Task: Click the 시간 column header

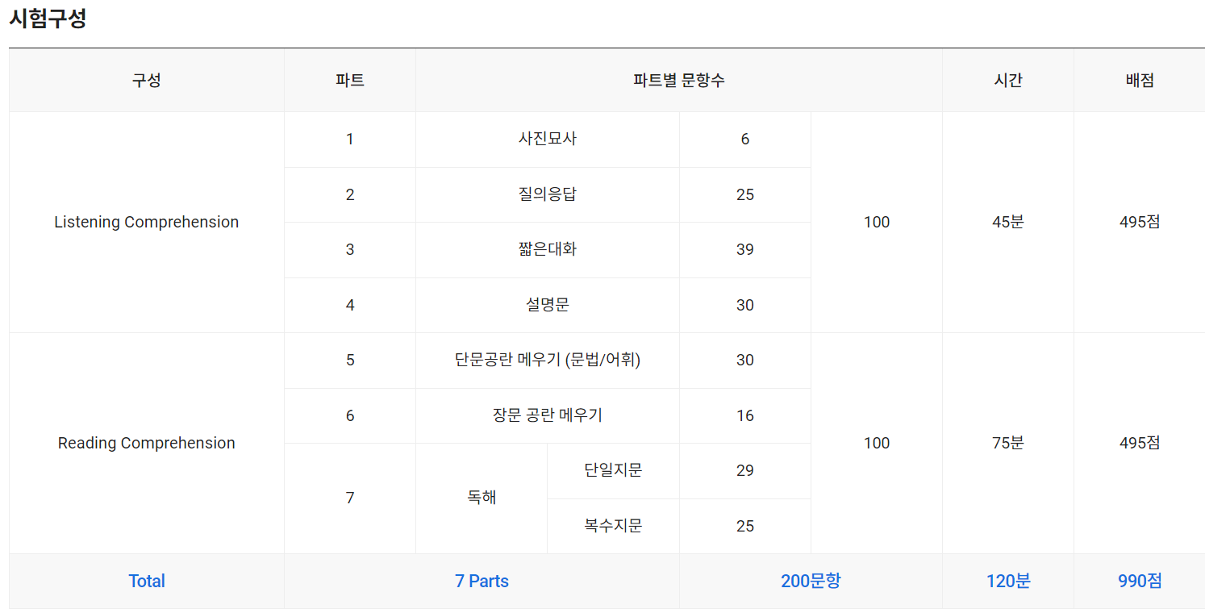Action: [1008, 81]
